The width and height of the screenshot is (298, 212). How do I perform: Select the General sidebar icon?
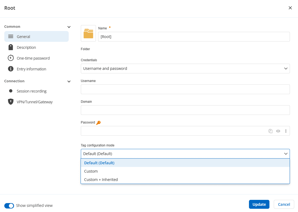10,36
